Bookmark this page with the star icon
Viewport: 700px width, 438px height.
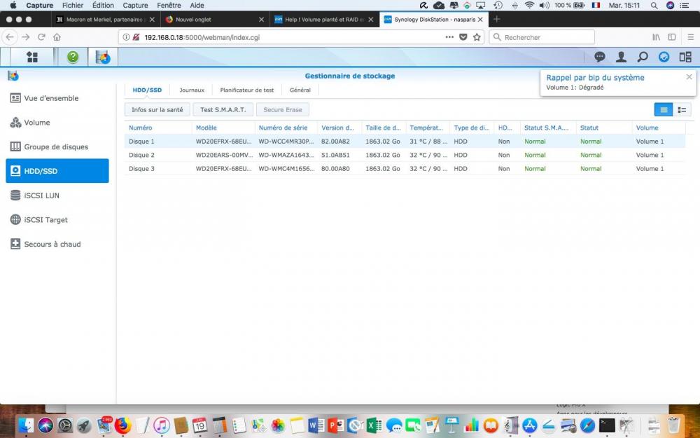(x=477, y=36)
